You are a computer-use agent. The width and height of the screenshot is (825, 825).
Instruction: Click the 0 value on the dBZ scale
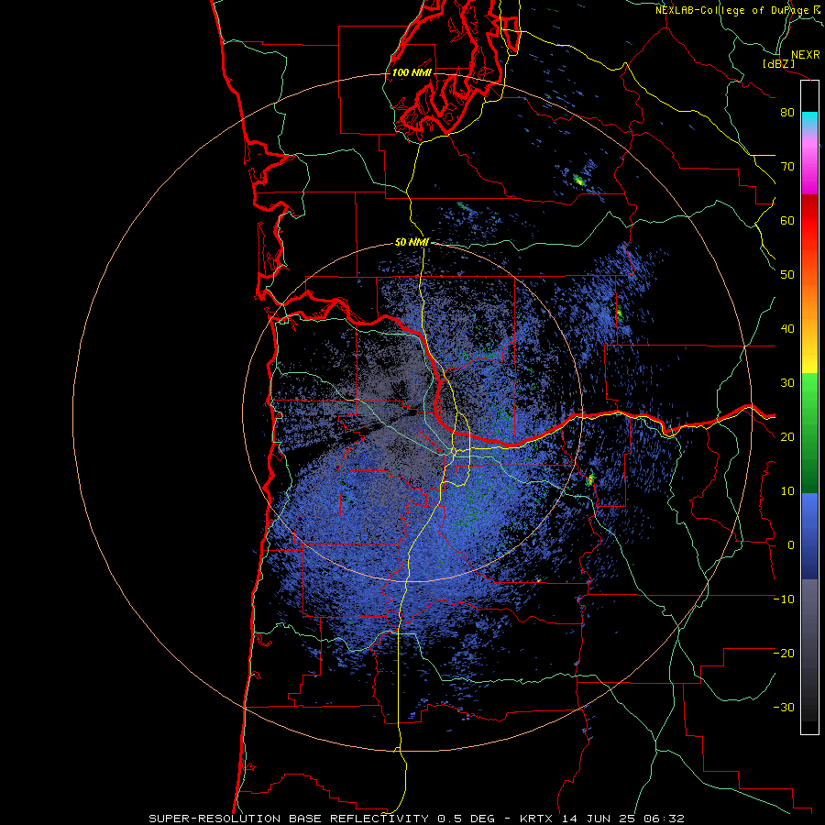791,545
